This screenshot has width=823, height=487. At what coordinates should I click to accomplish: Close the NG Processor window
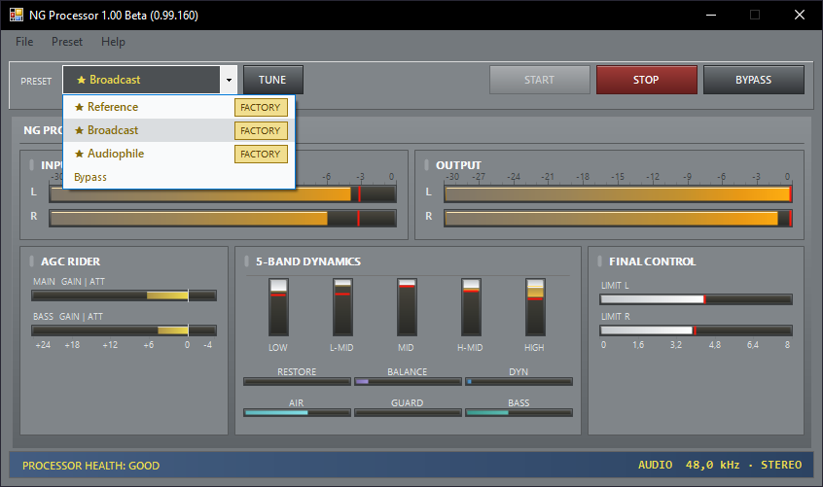(x=800, y=15)
